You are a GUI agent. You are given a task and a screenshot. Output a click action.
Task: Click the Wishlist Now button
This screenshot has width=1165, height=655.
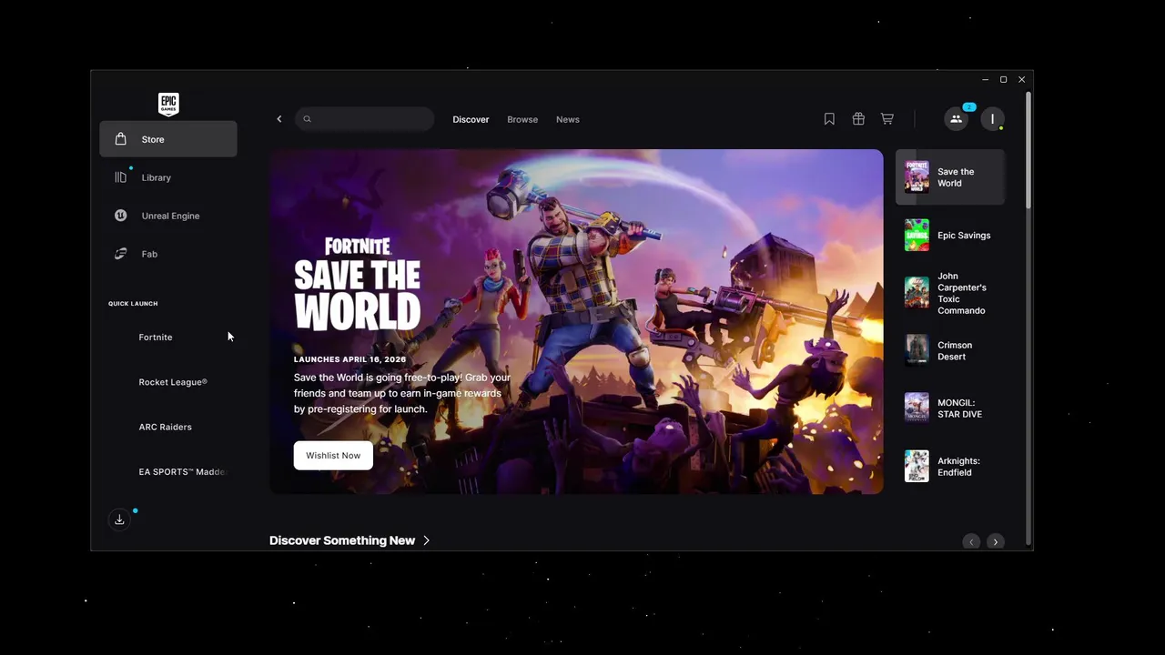pyautogui.click(x=333, y=456)
